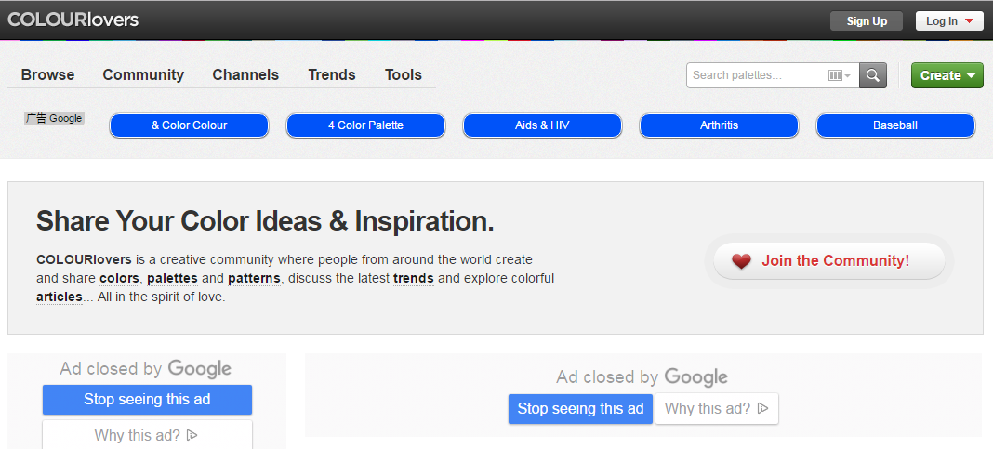
Task: Open the palette search type selector icon
Action: click(x=839, y=75)
